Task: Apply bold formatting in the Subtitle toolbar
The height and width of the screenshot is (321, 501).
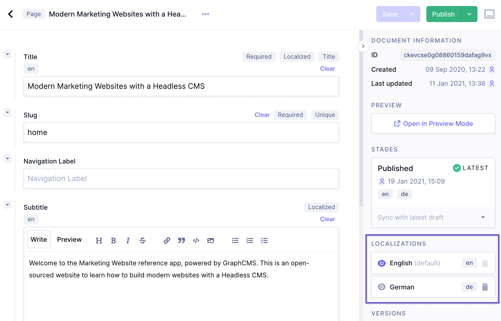Action: click(113, 240)
